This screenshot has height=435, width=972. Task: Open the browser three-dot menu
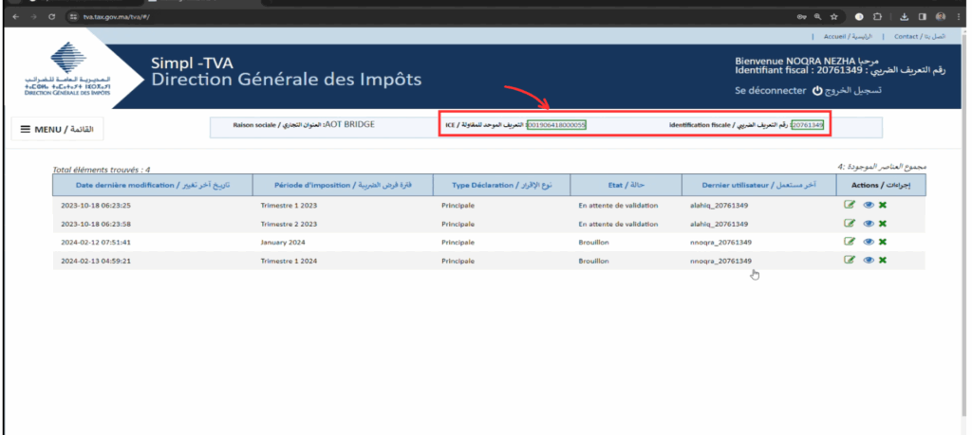(x=959, y=17)
